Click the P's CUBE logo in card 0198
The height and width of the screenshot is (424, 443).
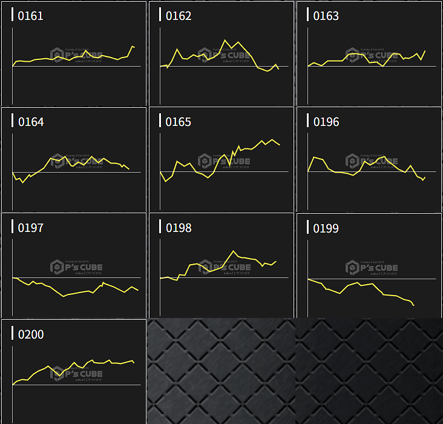pyautogui.click(x=223, y=267)
